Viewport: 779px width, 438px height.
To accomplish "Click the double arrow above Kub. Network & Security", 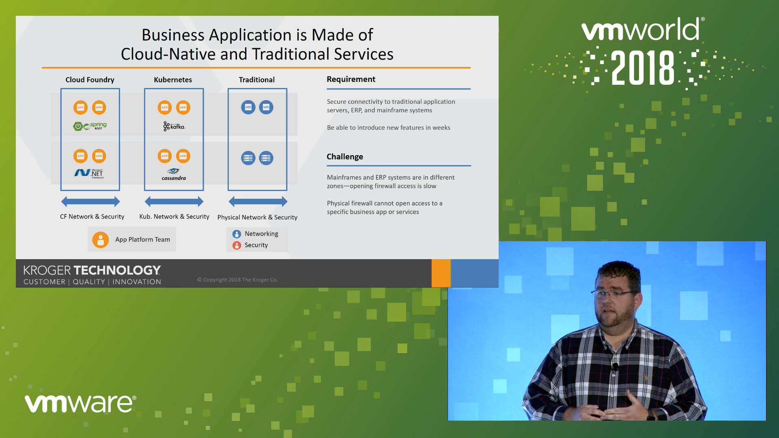I will [174, 202].
